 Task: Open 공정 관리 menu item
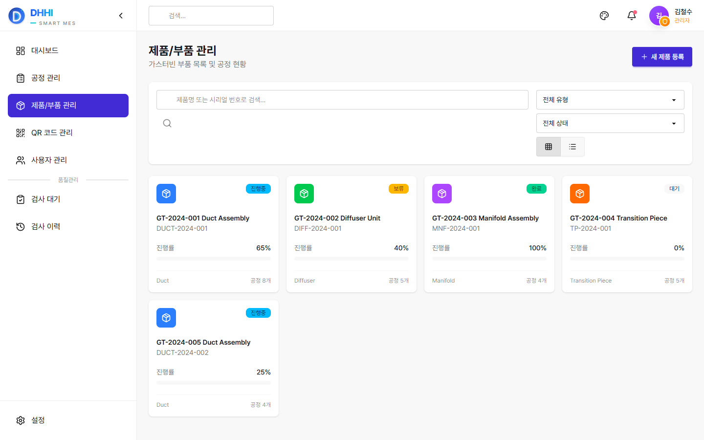point(68,78)
